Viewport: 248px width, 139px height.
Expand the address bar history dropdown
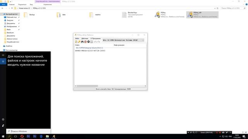pyautogui.click(x=215, y=8)
